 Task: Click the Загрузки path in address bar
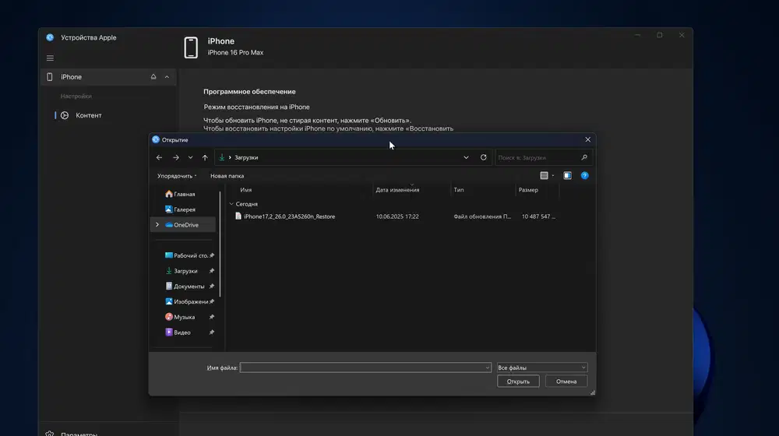click(246, 157)
